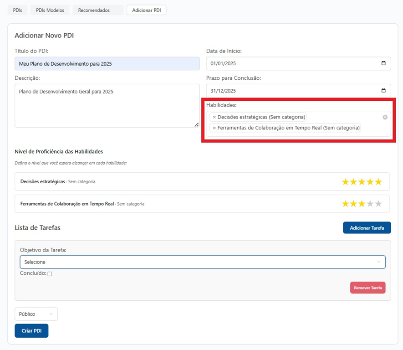
Task: Switch to the PDIs tab
Action: 17,10
